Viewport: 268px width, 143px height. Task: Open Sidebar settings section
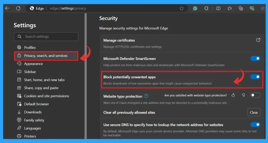coord(30,72)
